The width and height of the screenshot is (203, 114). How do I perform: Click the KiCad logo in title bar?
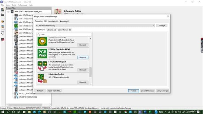pyautogui.click(x=2, y=2)
